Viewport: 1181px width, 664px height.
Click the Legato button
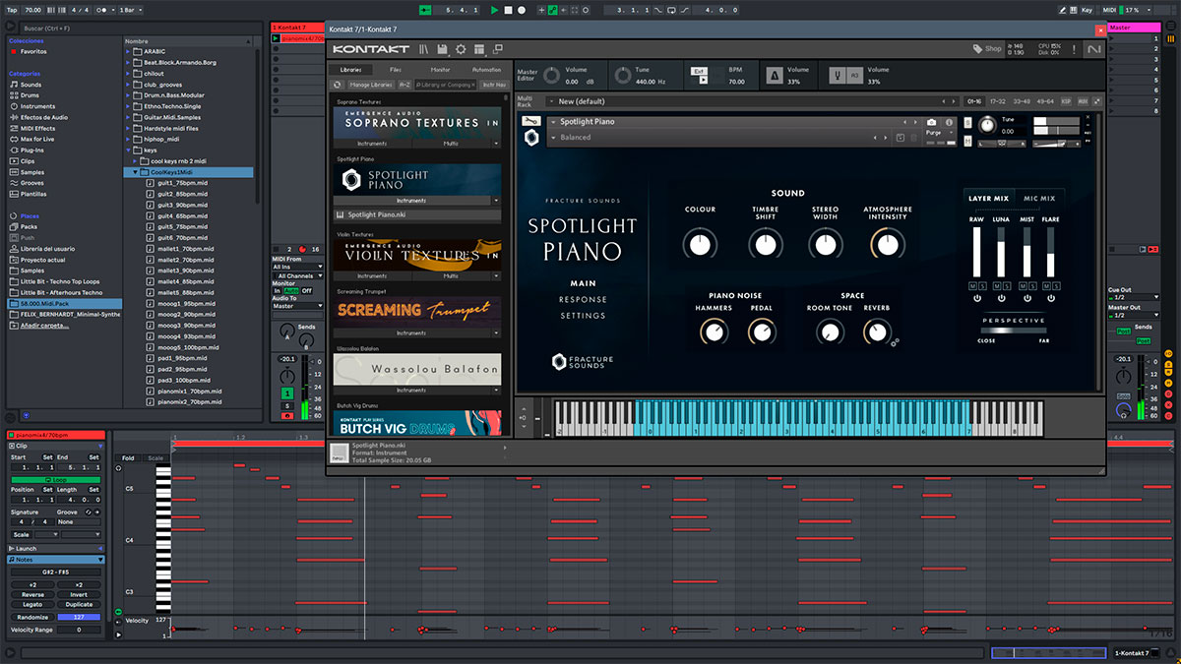32,605
